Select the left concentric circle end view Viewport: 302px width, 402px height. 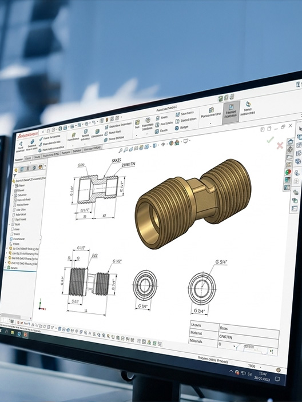(x=145, y=285)
